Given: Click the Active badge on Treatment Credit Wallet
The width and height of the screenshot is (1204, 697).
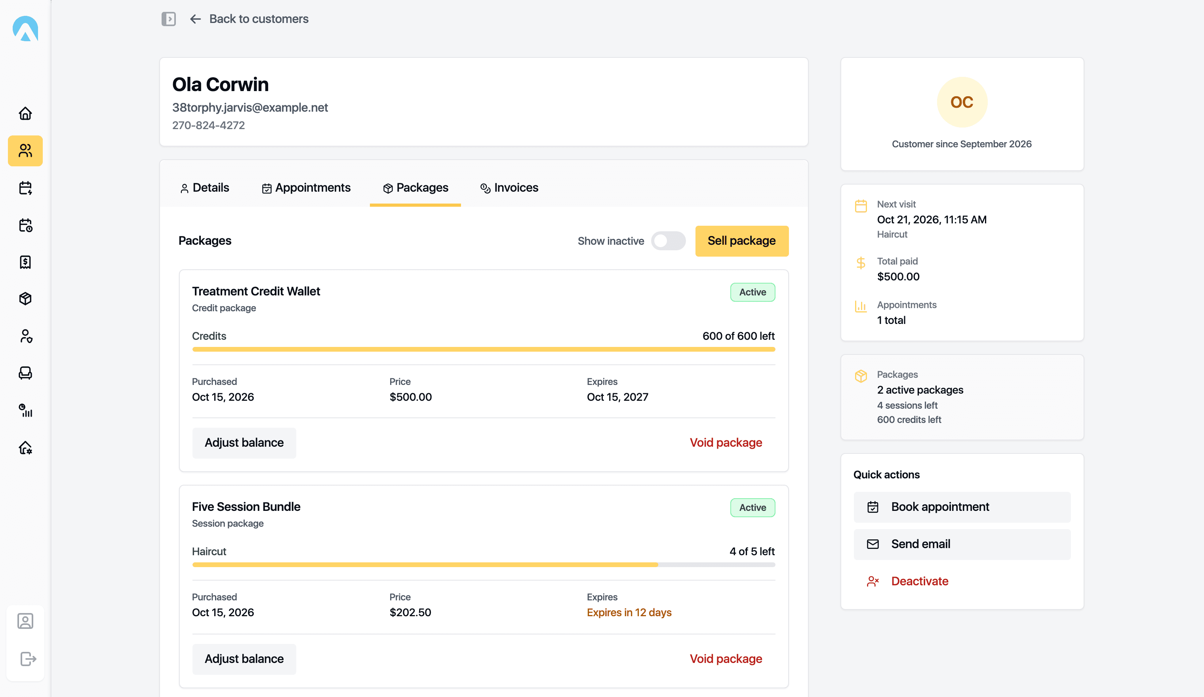Looking at the screenshot, I should click(x=752, y=292).
